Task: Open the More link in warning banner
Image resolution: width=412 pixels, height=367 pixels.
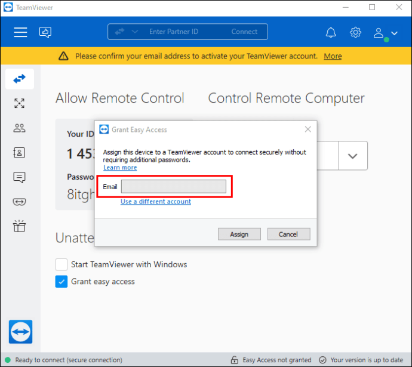Action: pos(333,56)
